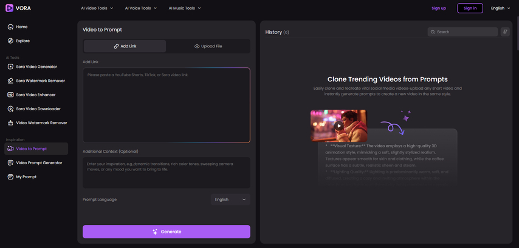Click the sample video thumbnail
519x248 pixels.
[339, 126]
